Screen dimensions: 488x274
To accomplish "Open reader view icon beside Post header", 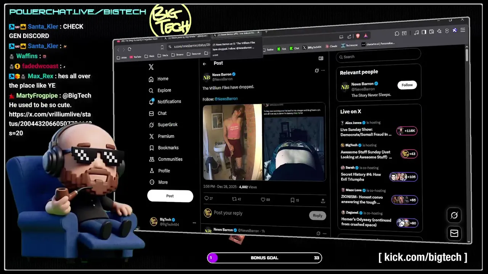I will pos(321,58).
